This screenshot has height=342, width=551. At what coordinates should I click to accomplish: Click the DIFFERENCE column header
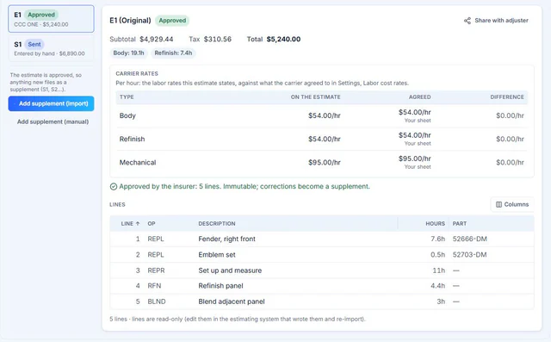pos(507,97)
